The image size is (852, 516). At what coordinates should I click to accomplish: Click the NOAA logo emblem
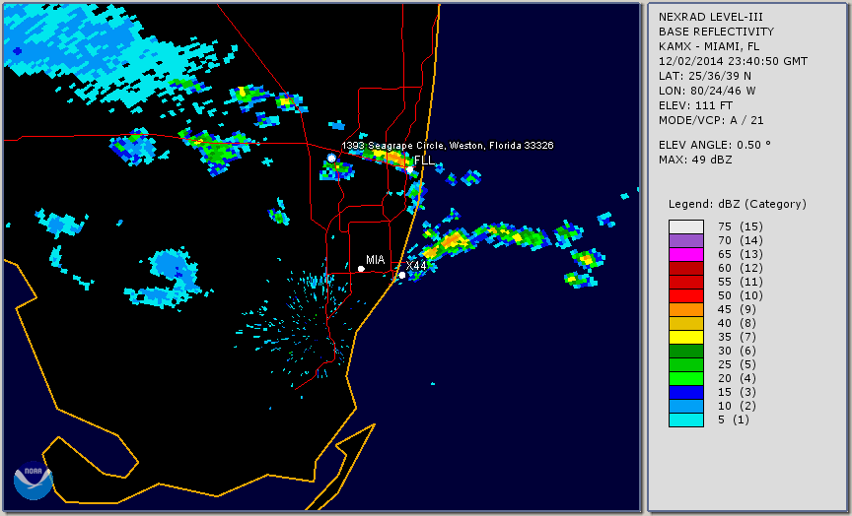34,481
